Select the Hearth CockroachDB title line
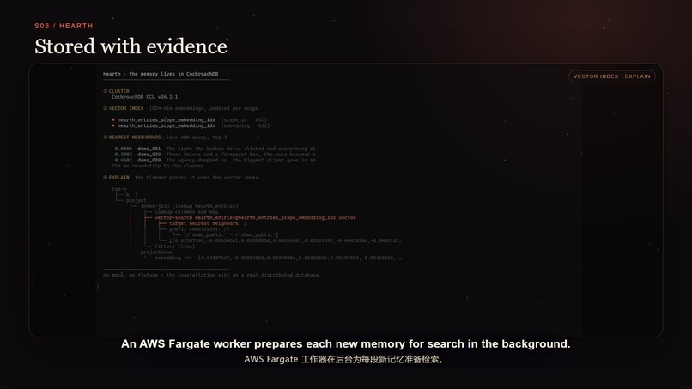This screenshot has width=692, height=389. pyautogui.click(x=161, y=74)
